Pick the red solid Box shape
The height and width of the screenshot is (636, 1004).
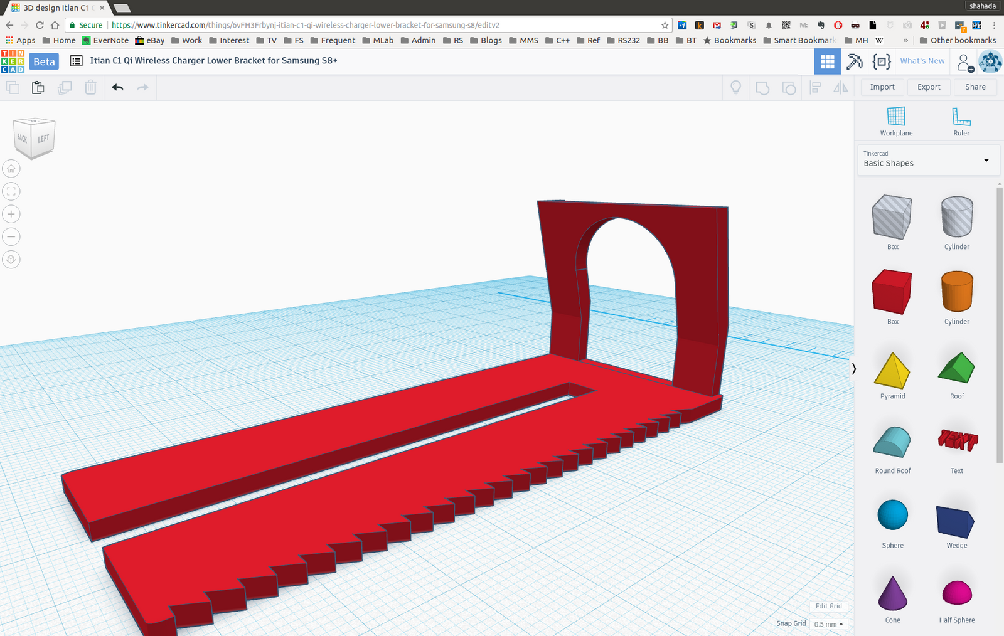pos(892,292)
